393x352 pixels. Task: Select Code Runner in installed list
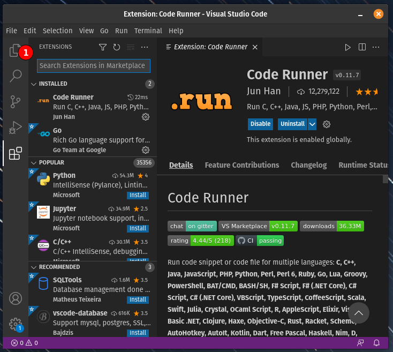(x=93, y=107)
